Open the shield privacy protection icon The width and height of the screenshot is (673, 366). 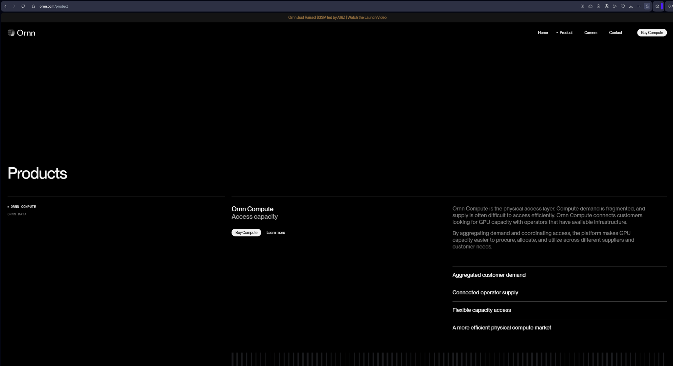[598, 6]
